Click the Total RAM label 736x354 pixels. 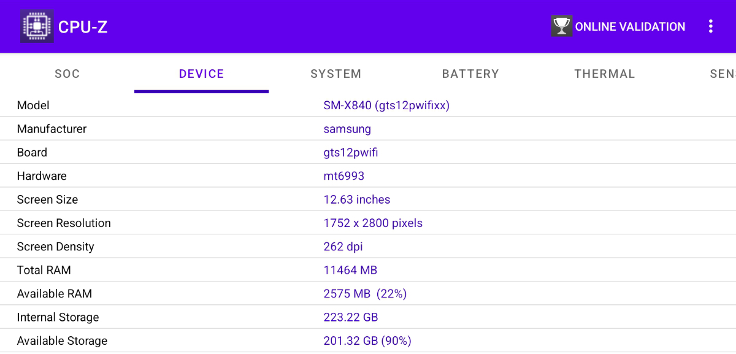(x=44, y=270)
